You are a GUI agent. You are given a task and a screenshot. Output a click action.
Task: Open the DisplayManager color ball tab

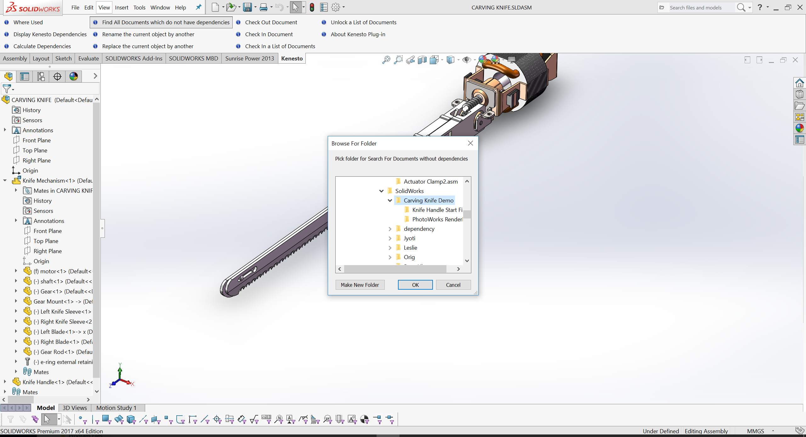74,76
